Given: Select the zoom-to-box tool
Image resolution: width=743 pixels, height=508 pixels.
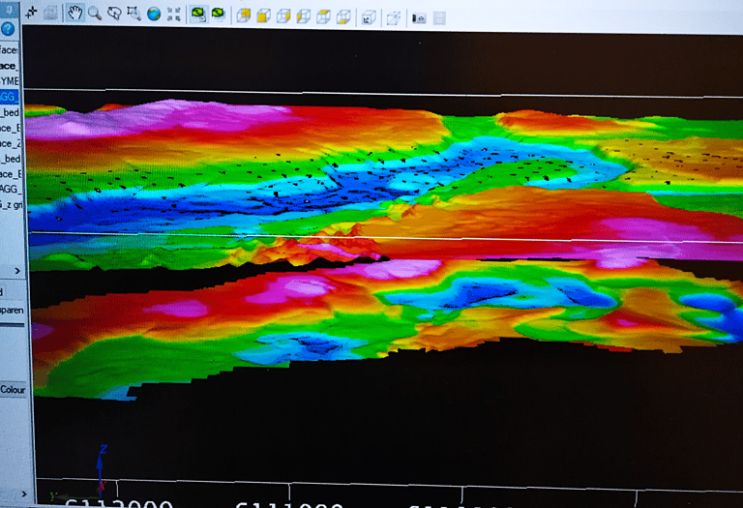Looking at the screenshot, I should click(134, 14).
